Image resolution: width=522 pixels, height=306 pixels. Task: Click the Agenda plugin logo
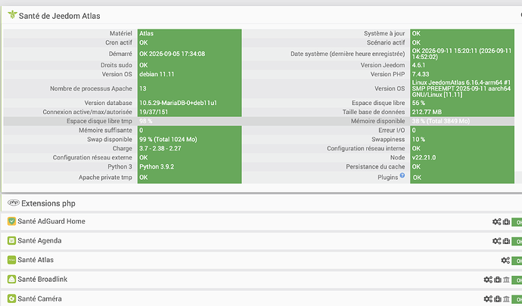[11, 240]
